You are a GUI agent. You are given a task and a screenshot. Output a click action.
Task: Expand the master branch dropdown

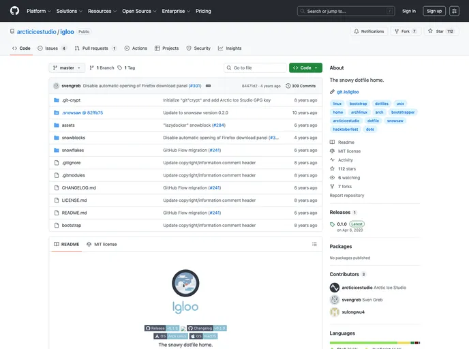click(67, 68)
